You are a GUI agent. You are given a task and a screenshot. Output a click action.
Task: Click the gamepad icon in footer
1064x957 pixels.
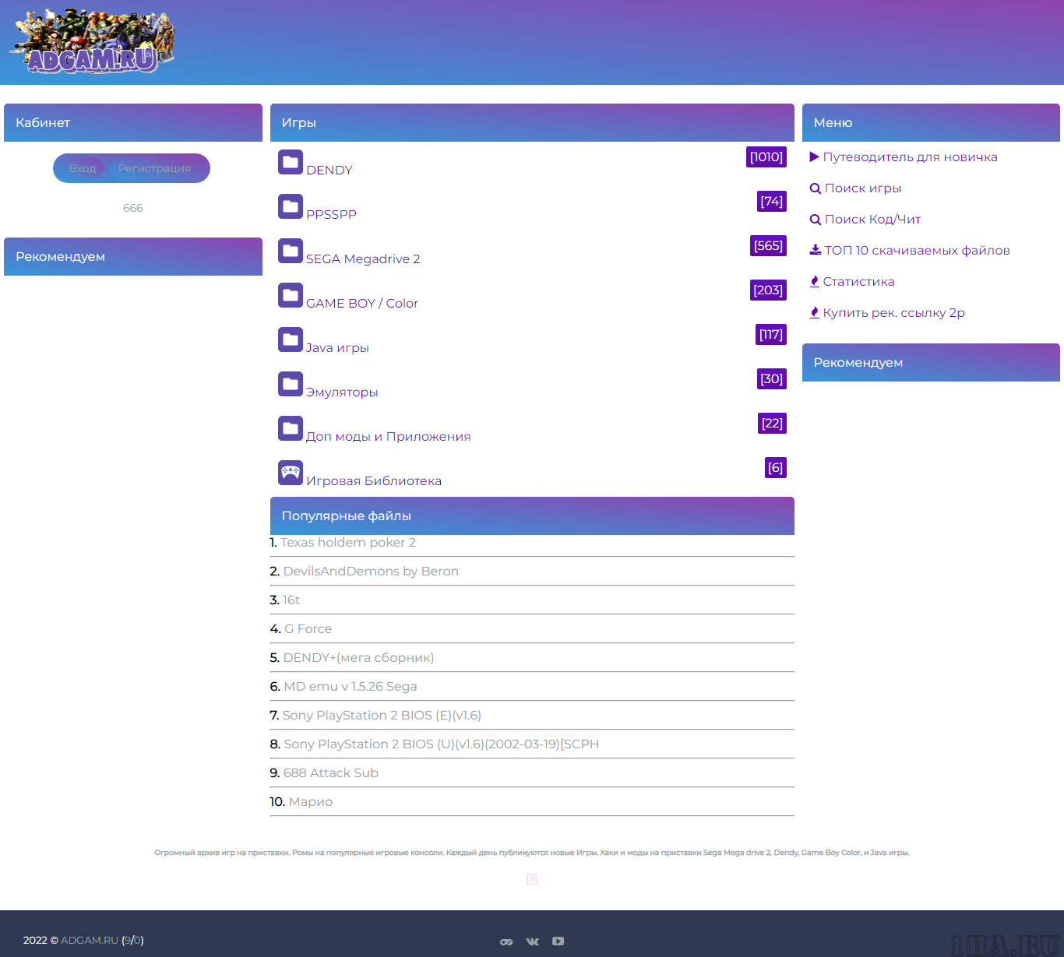pyautogui.click(x=506, y=941)
